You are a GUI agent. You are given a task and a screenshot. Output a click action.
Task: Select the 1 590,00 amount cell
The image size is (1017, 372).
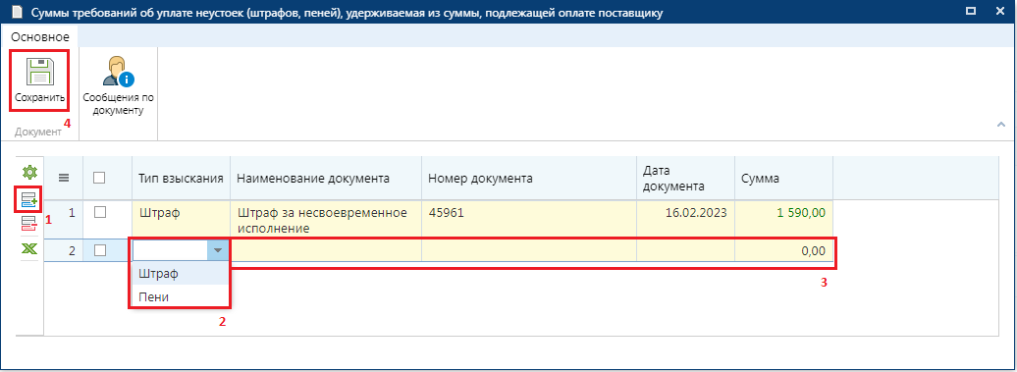click(783, 219)
